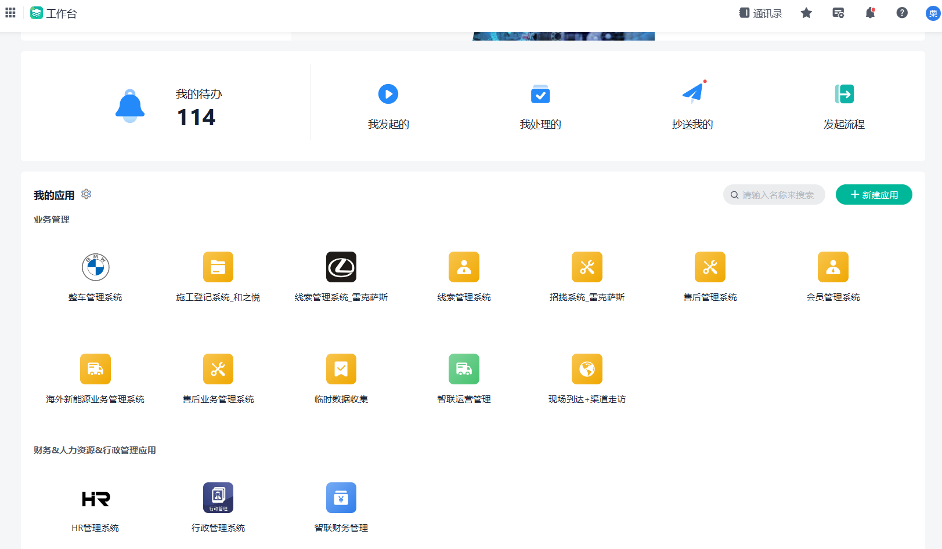Image resolution: width=942 pixels, height=549 pixels.
Task: Open the app grid launcher icon
Action: click(x=10, y=13)
